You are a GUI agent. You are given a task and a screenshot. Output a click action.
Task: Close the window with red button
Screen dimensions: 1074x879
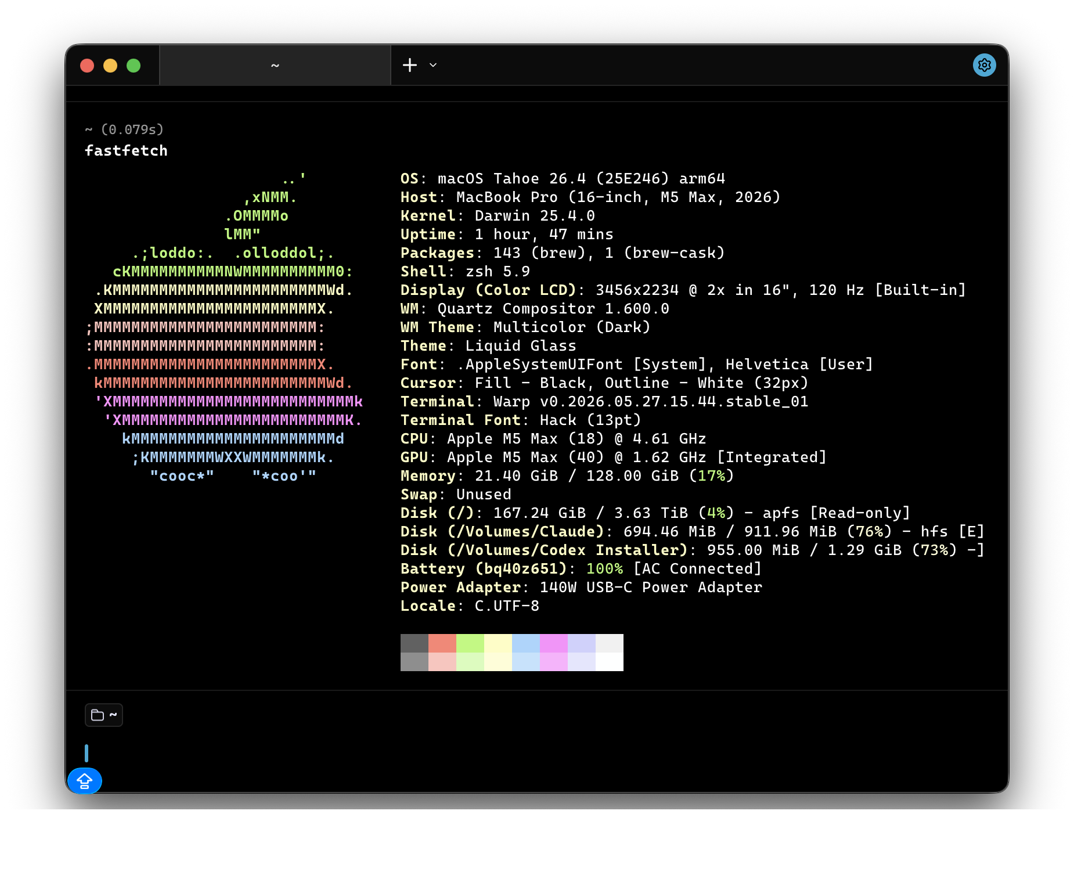pyautogui.click(x=87, y=66)
